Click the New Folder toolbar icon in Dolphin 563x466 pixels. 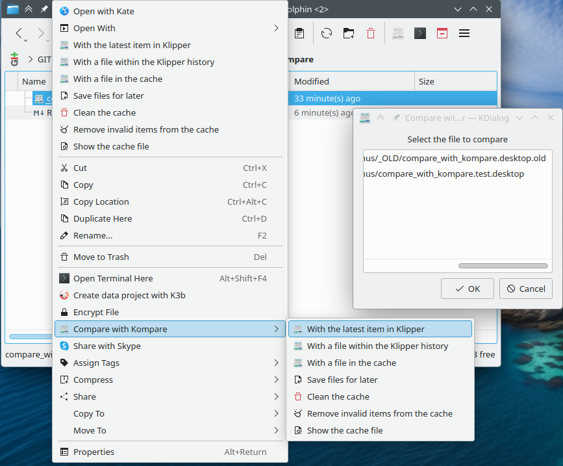pos(349,33)
